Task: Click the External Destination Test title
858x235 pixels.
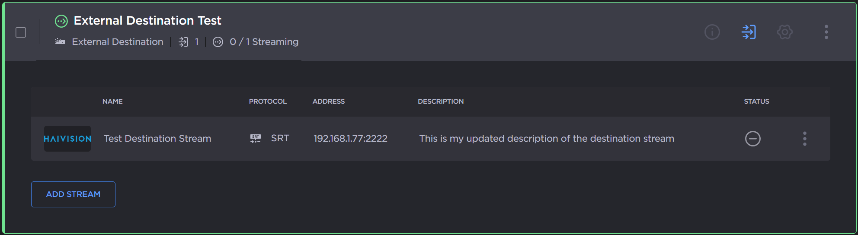Action: (147, 21)
